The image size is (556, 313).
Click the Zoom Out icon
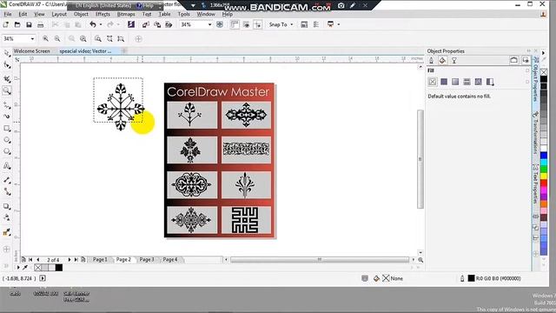coord(57,38)
